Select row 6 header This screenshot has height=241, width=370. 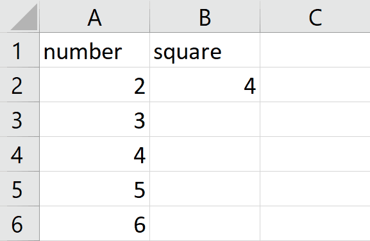coord(20,224)
